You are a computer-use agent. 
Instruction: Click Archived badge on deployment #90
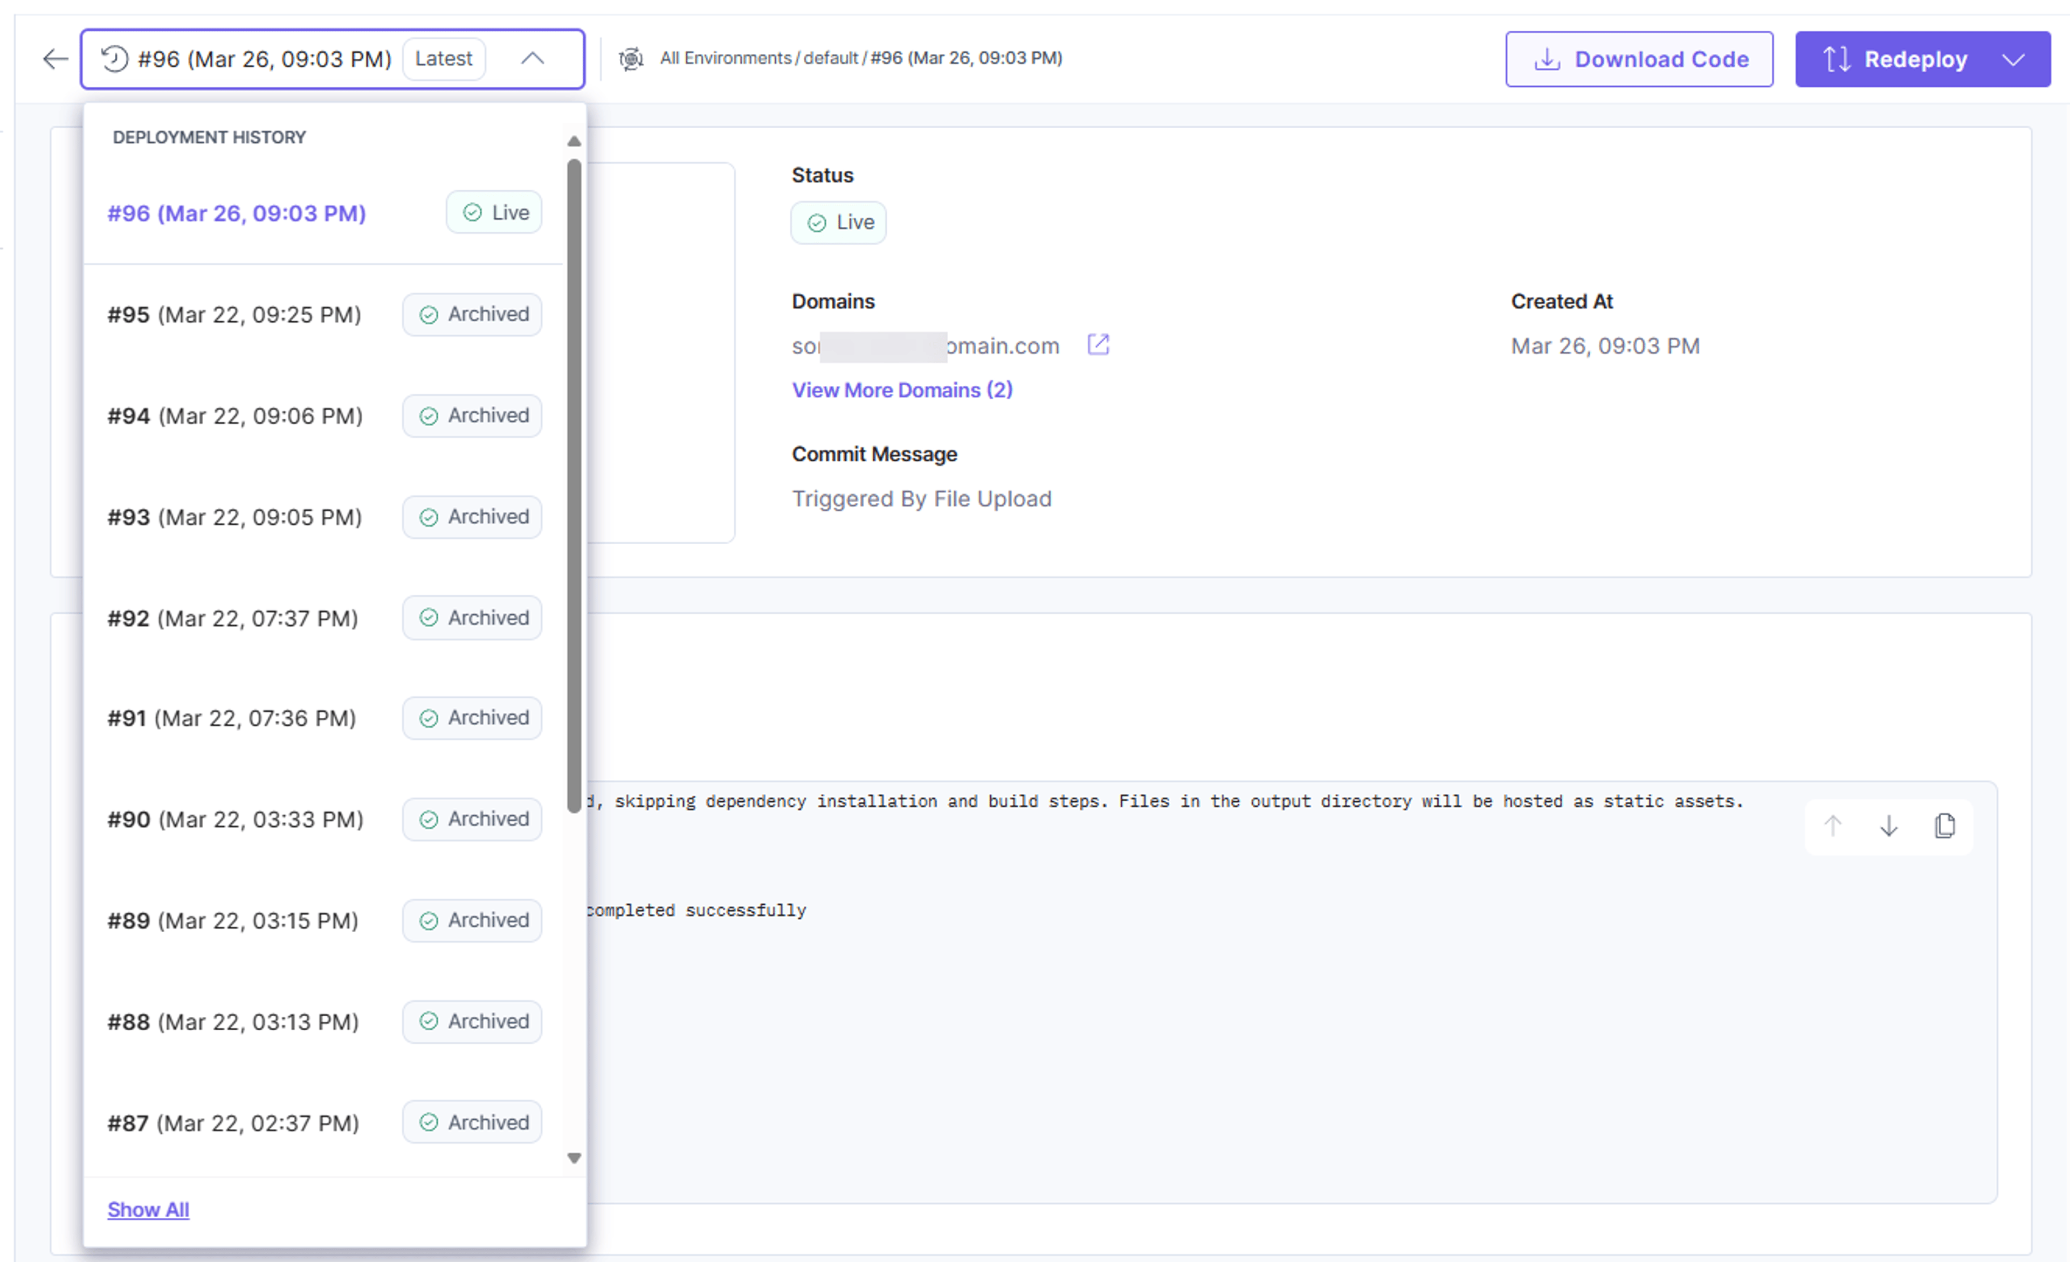coord(472,820)
